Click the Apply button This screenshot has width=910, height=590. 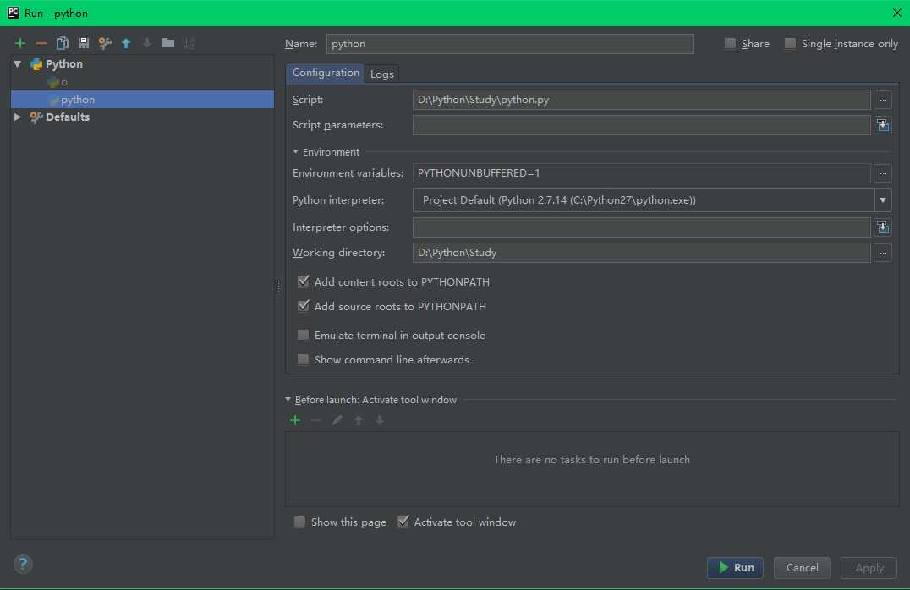click(x=869, y=568)
